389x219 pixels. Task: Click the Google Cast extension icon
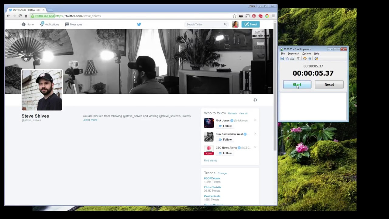pos(247,16)
